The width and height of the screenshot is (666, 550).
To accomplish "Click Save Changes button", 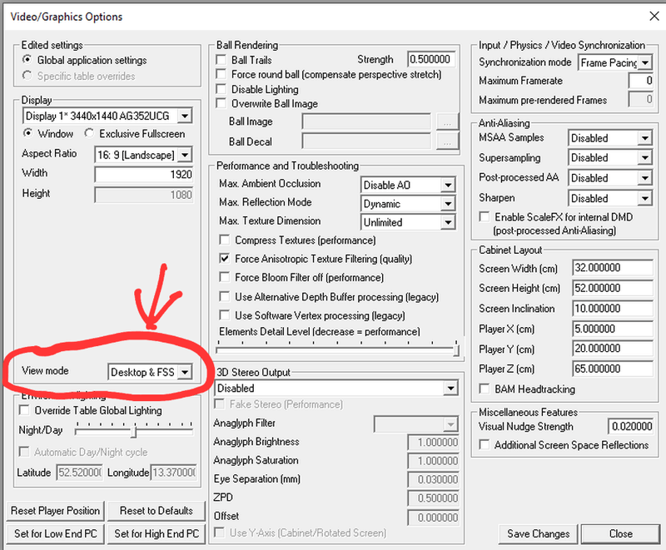I will [x=538, y=533].
